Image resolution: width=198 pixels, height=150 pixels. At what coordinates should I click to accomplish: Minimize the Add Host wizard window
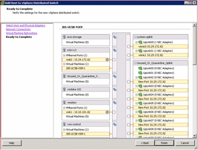186,3
